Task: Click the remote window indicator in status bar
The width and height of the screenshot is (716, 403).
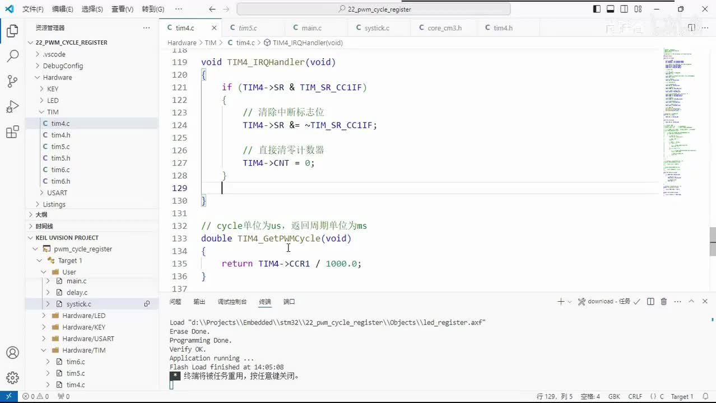Action: pos(8,396)
